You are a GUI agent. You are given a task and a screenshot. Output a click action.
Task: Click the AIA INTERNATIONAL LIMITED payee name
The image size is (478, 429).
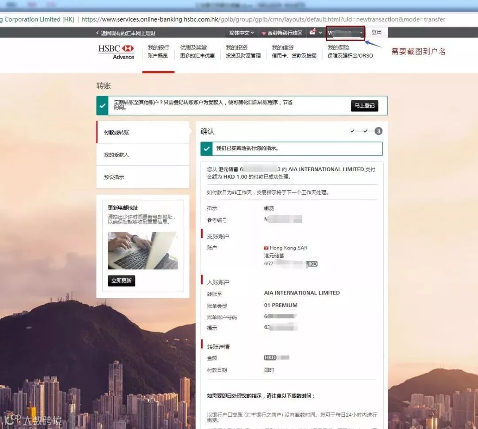click(x=302, y=293)
